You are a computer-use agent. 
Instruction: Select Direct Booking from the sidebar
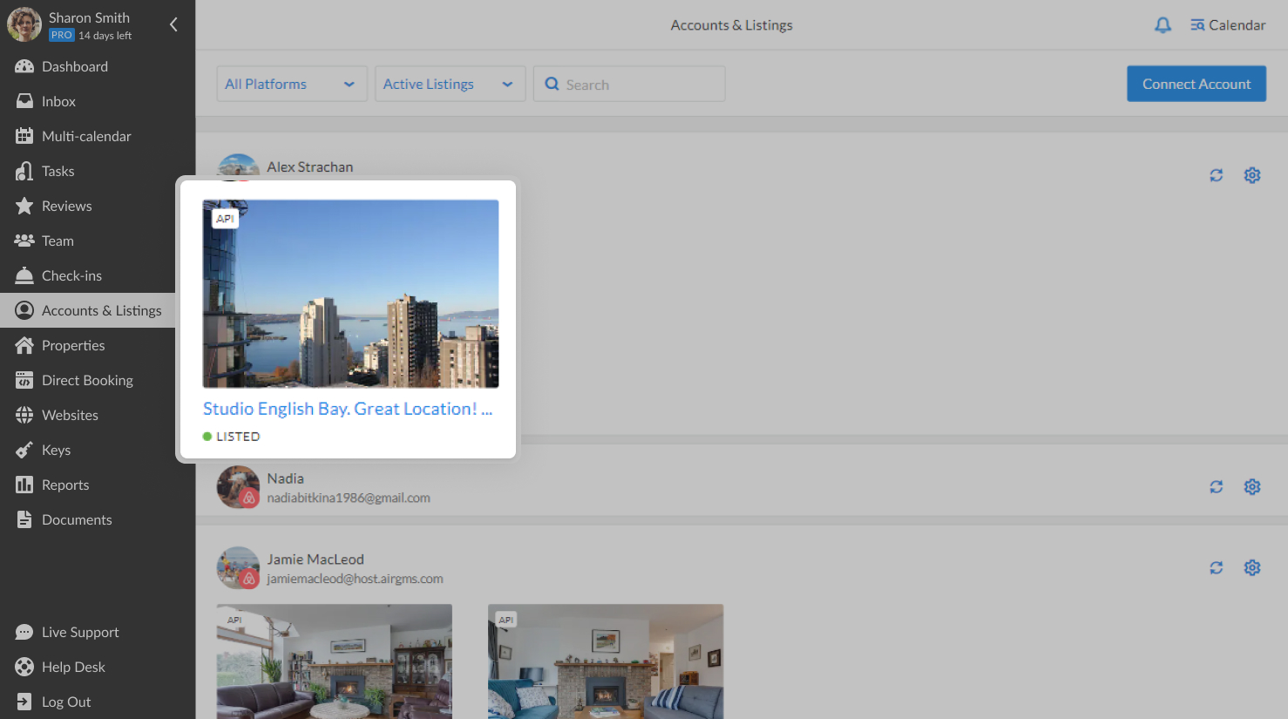pyautogui.click(x=24, y=380)
